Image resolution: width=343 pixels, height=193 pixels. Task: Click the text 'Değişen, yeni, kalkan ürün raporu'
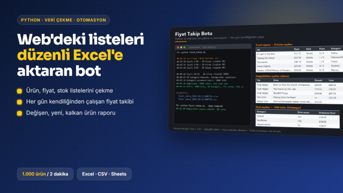[x=71, y=113]
